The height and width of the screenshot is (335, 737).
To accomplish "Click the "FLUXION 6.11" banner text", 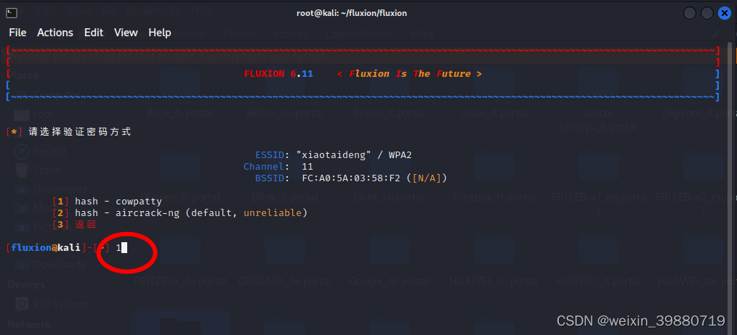I will pos(278,74).
